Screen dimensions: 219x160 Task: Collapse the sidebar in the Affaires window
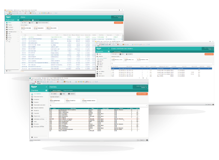coord(18,17)
